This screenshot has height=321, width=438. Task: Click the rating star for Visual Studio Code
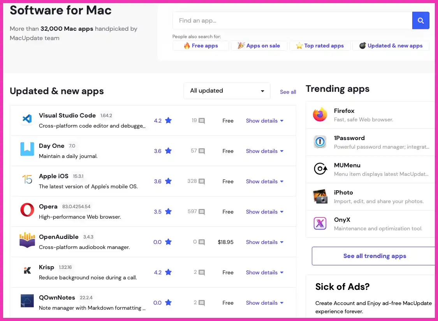(168, 121)
